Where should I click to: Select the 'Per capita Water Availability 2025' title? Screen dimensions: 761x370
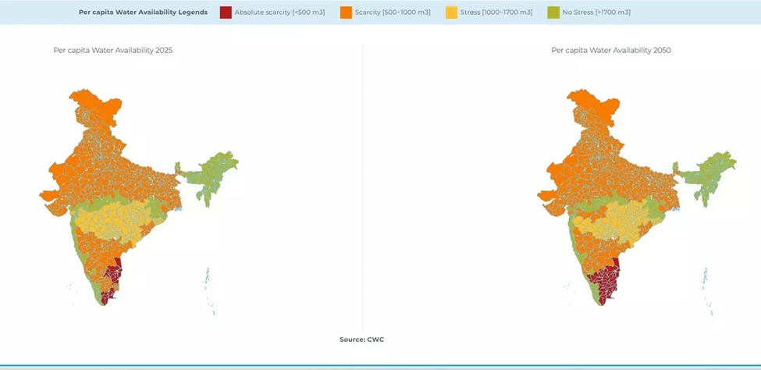113,50
